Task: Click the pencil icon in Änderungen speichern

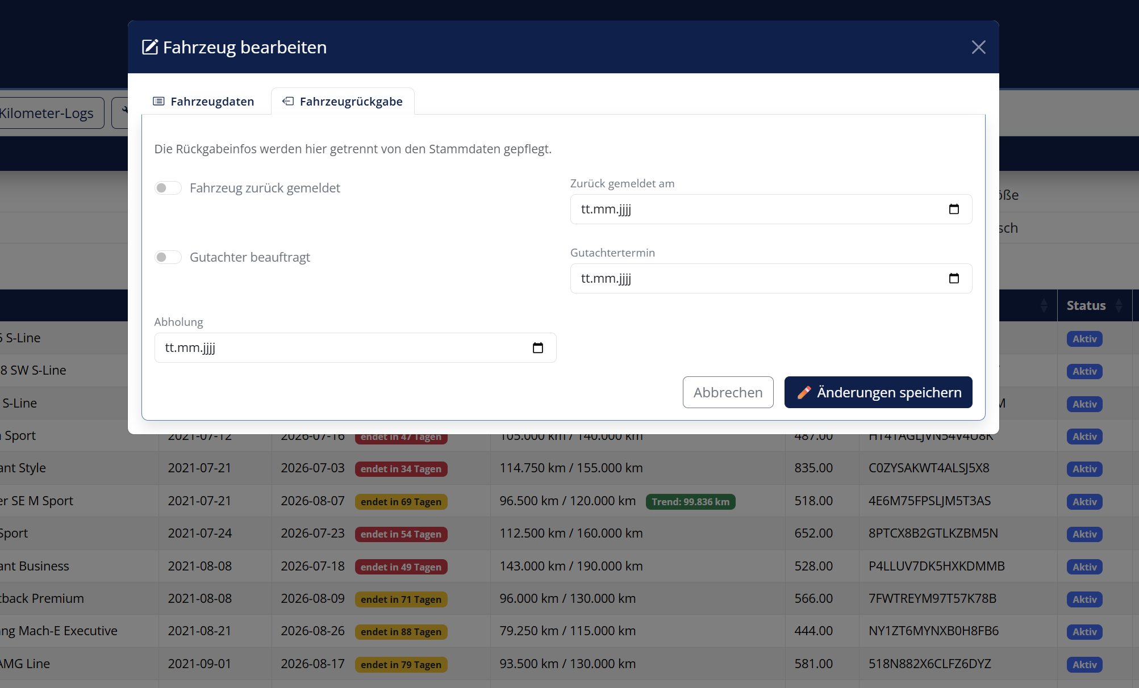Action: tap(804, 393)
